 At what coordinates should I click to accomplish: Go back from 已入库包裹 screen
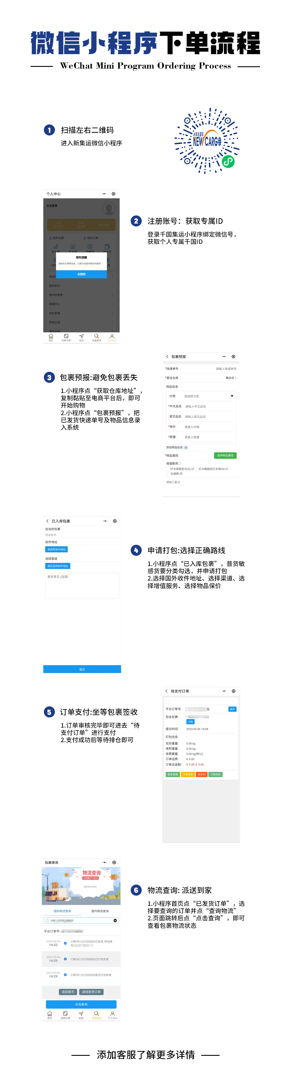(x=48, y=521)
